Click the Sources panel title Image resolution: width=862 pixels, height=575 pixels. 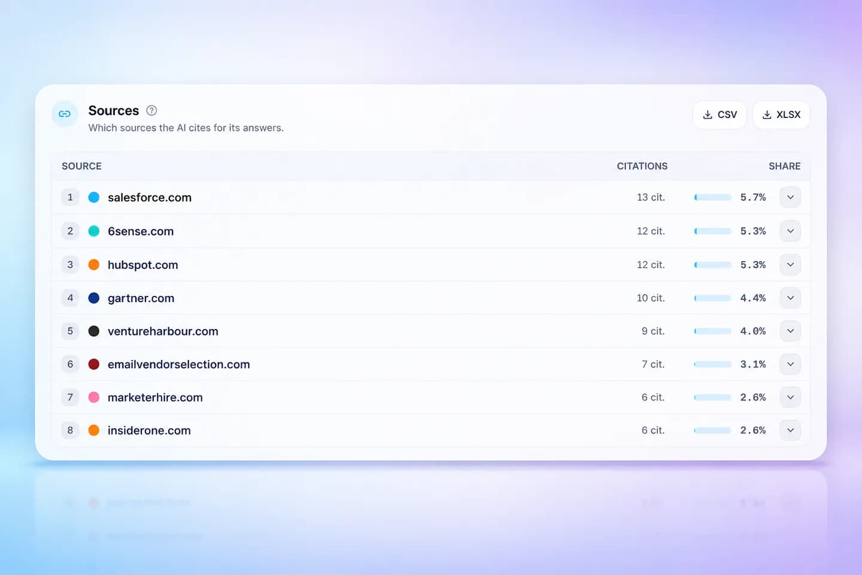coord(114,110)
